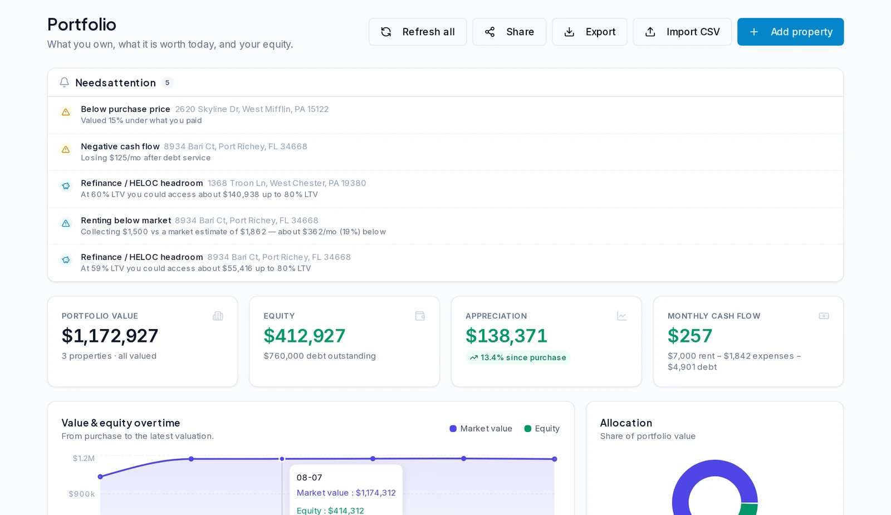This screenshot has height=515, width=891.
Task: Click "$760,000 debt outstanding"
Action: click(x=320, y=356)
